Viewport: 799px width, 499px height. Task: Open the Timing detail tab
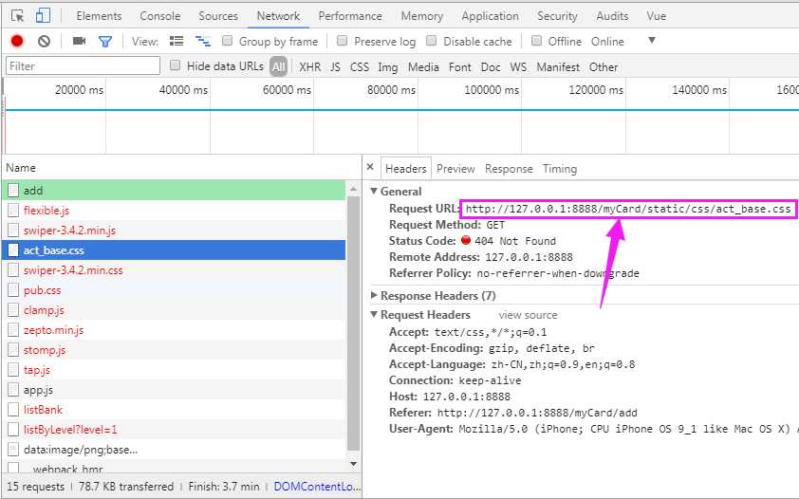(x=560, y=169)
